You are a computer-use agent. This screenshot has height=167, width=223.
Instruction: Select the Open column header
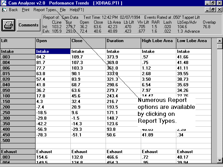(x=53, y=43)
